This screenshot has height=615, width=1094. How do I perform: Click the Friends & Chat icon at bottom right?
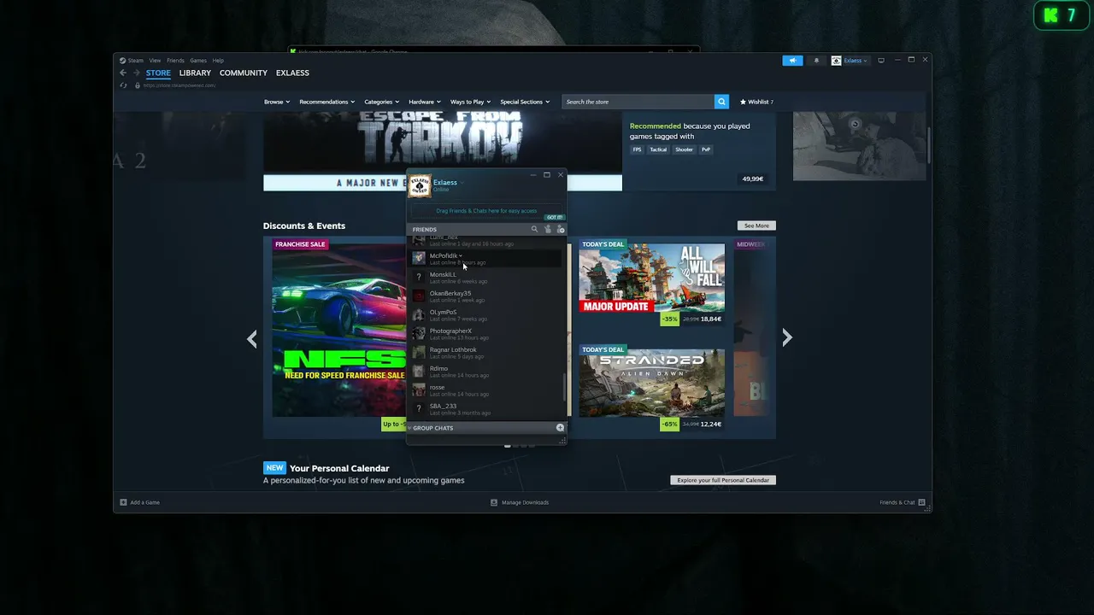pos(922,502)
